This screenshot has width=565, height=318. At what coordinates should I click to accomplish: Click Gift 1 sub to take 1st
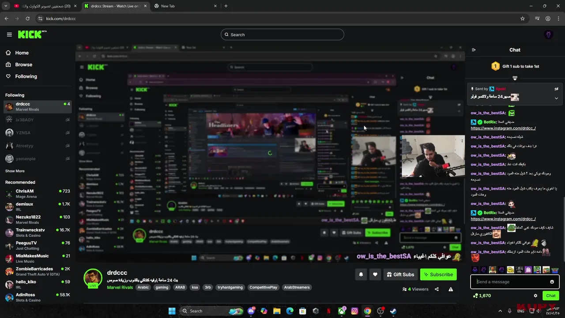point(515,66)
